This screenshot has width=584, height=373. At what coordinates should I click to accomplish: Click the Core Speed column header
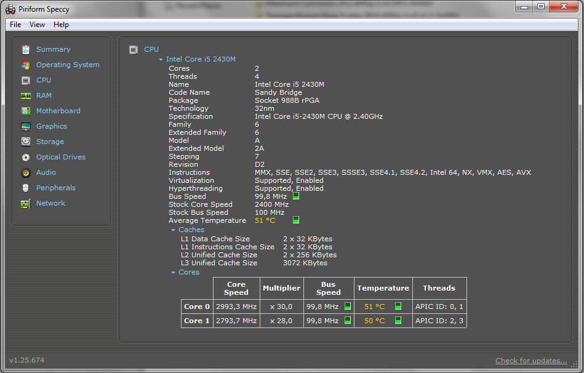(x=236, y=288)
